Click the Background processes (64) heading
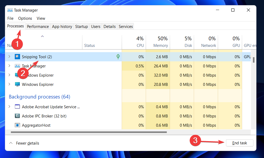264x158 pixels. pyautogui.click(x=40, y=97)
